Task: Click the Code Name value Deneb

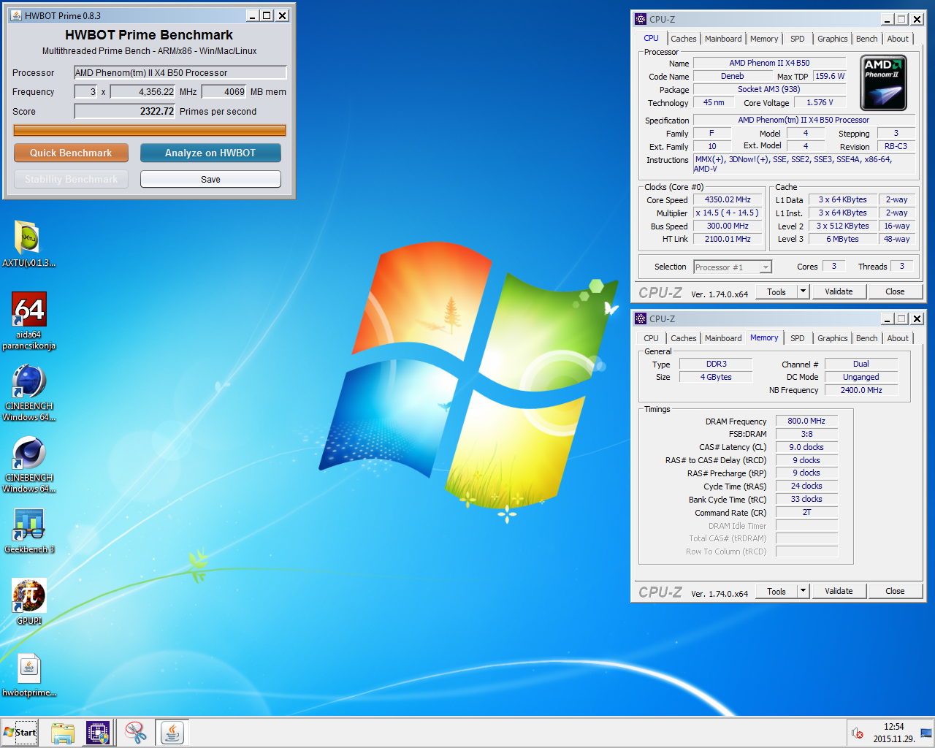Action: (733, 76)
